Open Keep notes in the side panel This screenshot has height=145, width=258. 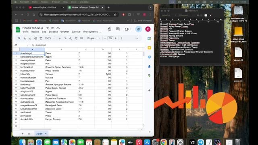(x=149, y=48)
